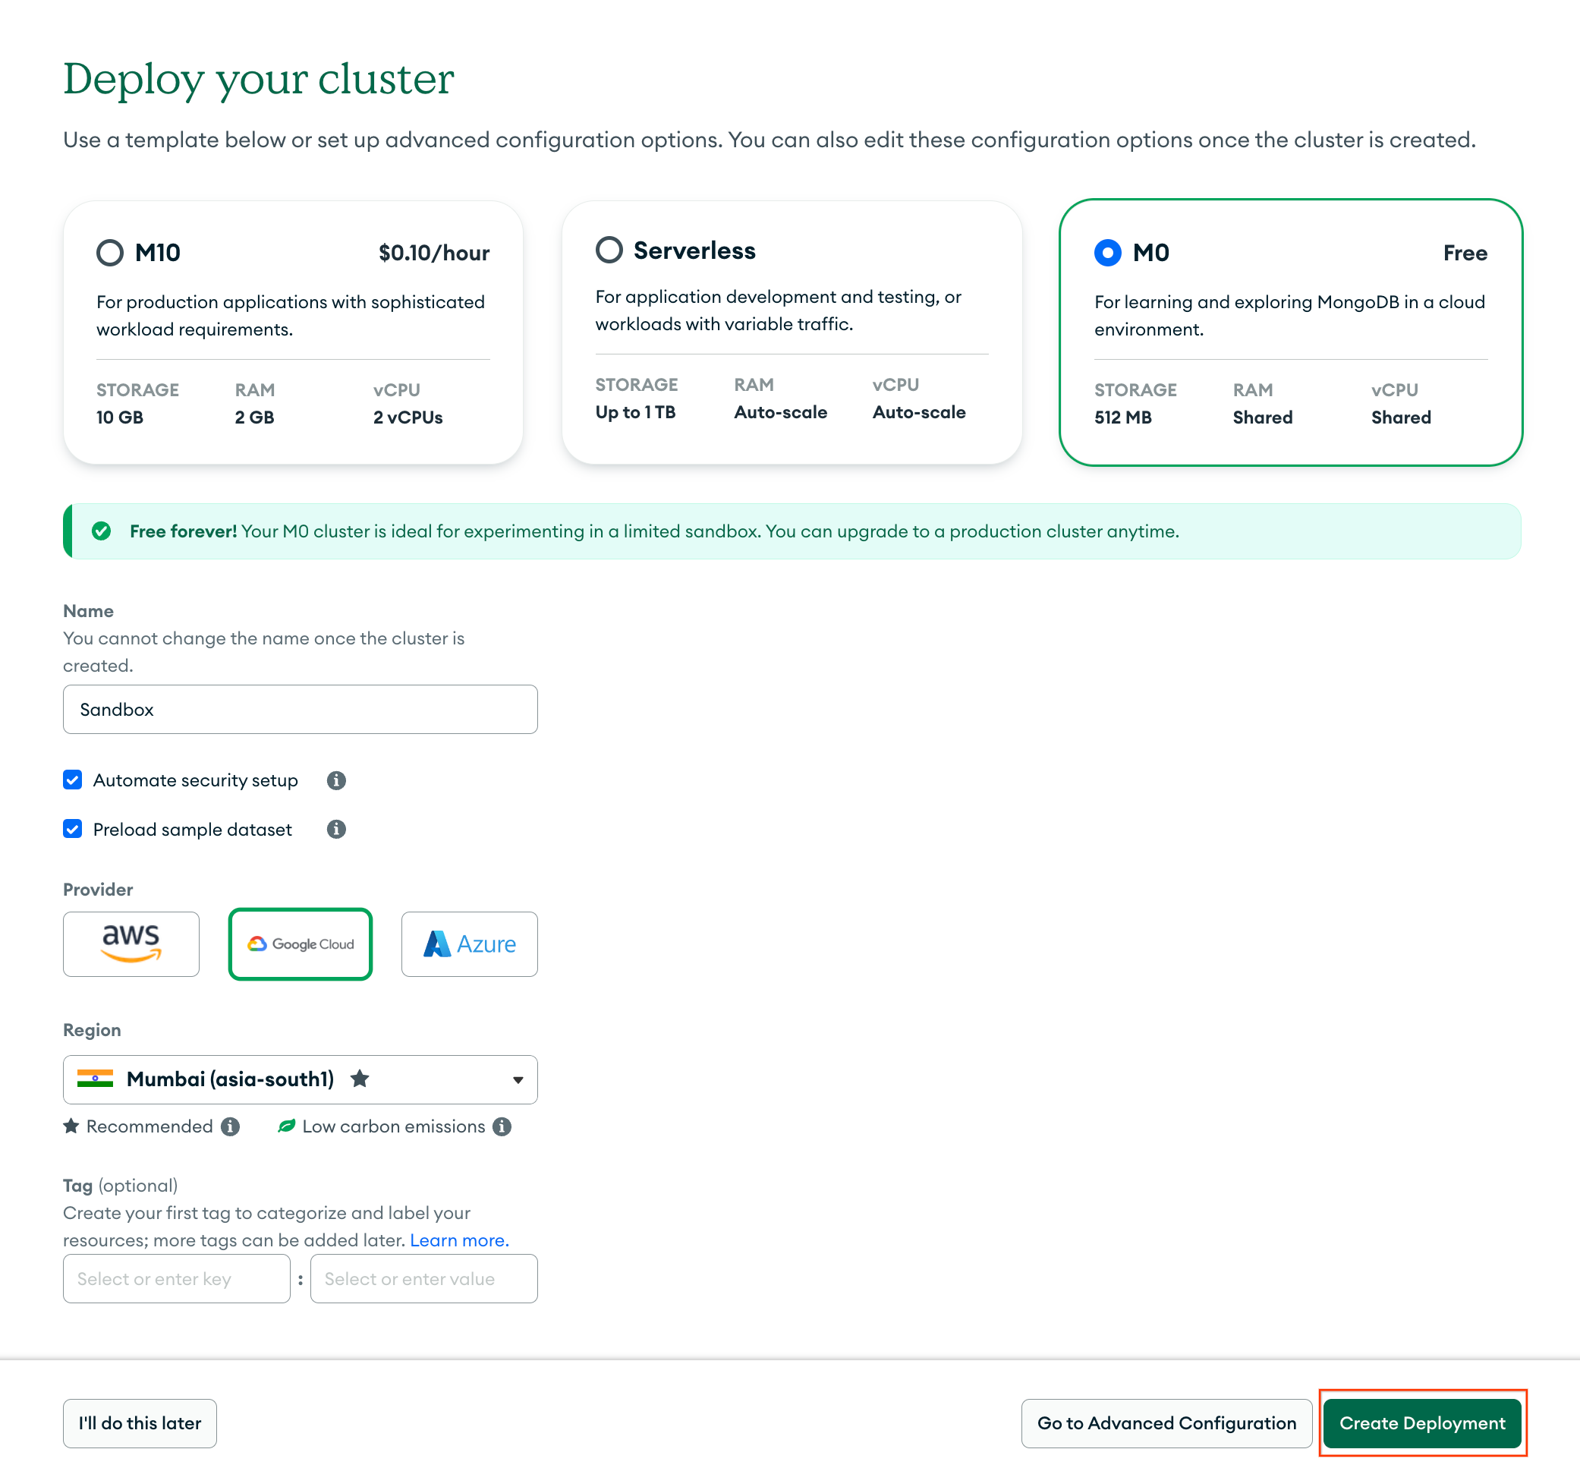The width and height of the screenshot is (1580, 1468).
Task: Click Create Deployment button
Action: tap(1422, 1422)
